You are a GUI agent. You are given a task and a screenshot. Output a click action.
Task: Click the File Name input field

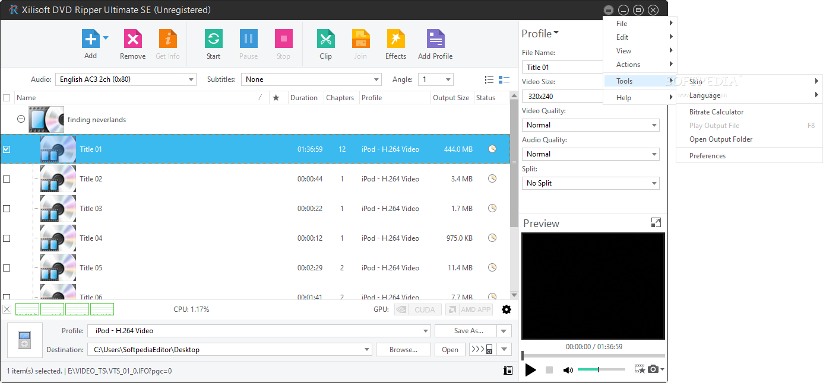click(x=563, y=68)
